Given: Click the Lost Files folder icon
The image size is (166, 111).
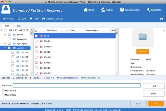Looking at the screenshot, I should tap(14, 48).
